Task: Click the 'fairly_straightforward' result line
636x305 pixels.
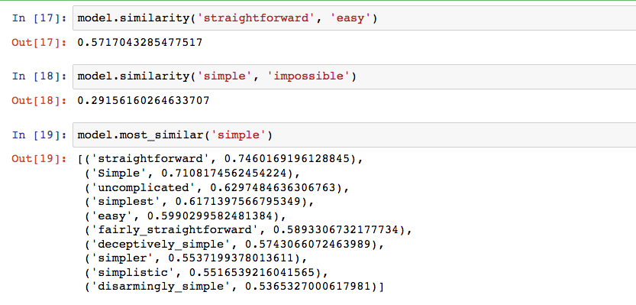Action: click(x=248, y=230)
